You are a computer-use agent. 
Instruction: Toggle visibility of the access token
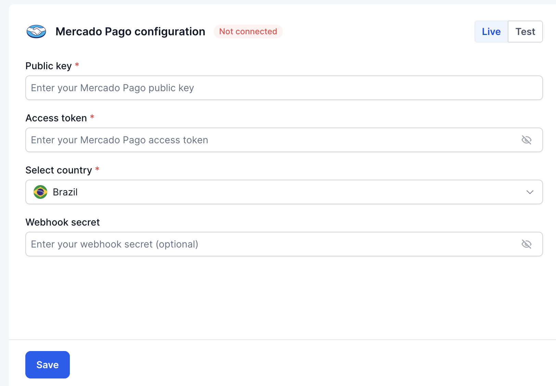pyautogui.click(x=526, y=140)
